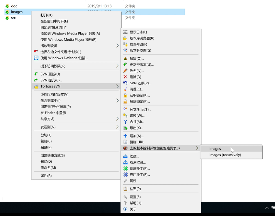275x216 pixels.
Task: Click the Update to Revision (更新至版本) icon
Action: 125,65
